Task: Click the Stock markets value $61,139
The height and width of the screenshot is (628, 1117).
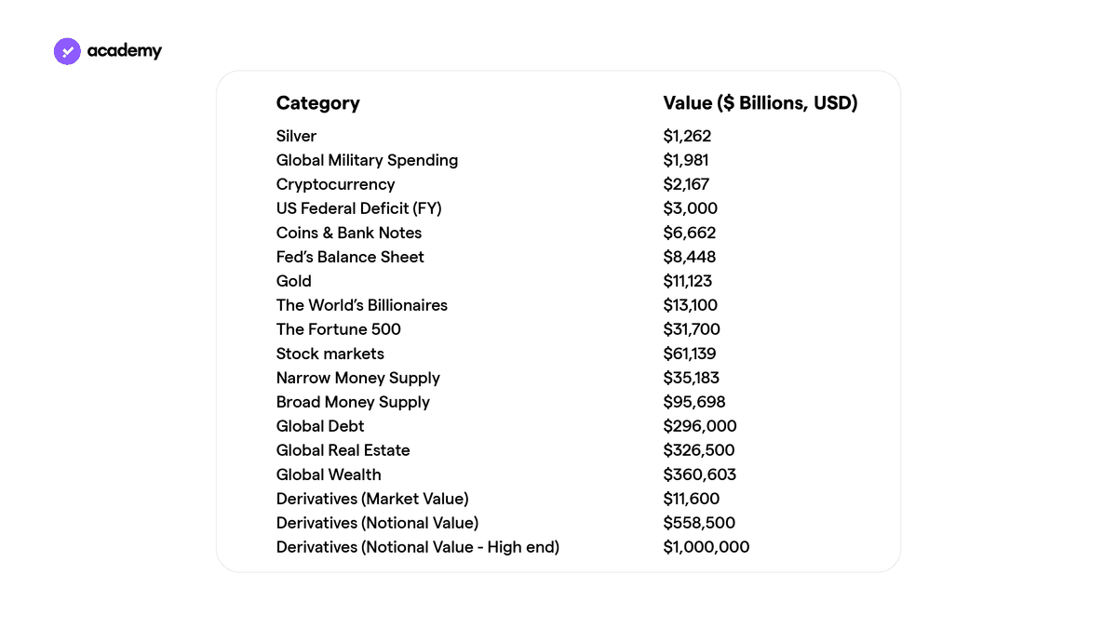Action: click(x=690, y=354)
